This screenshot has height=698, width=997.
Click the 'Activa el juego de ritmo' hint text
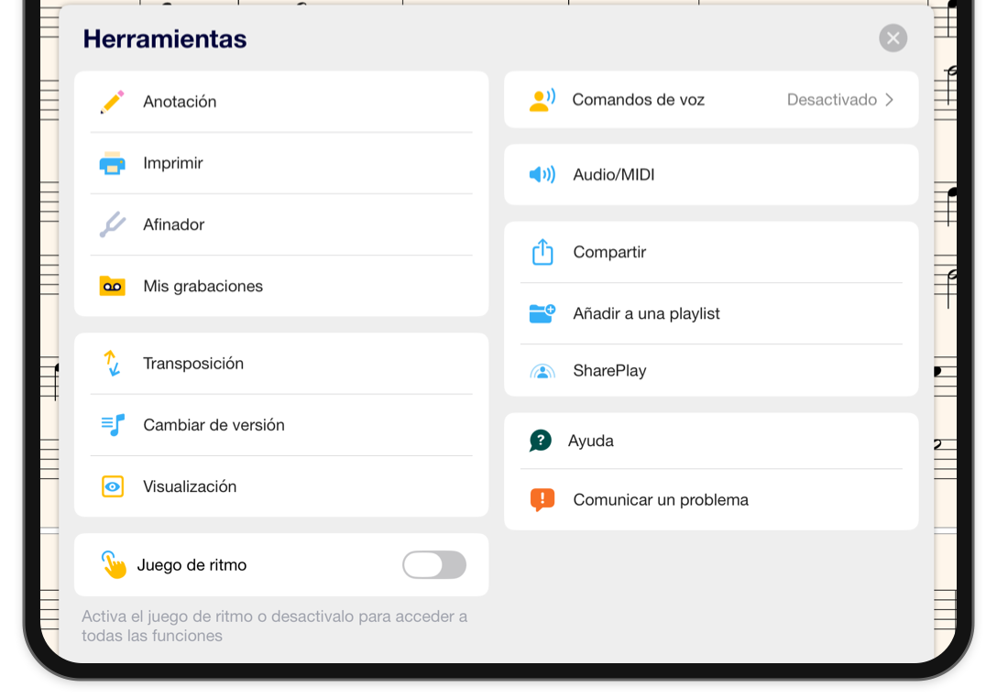[275, 626]
